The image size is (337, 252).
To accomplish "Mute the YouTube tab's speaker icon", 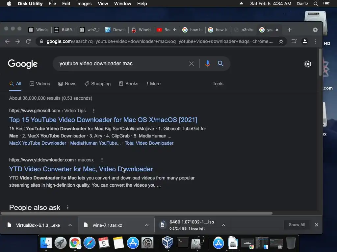I will pos(175,30).
